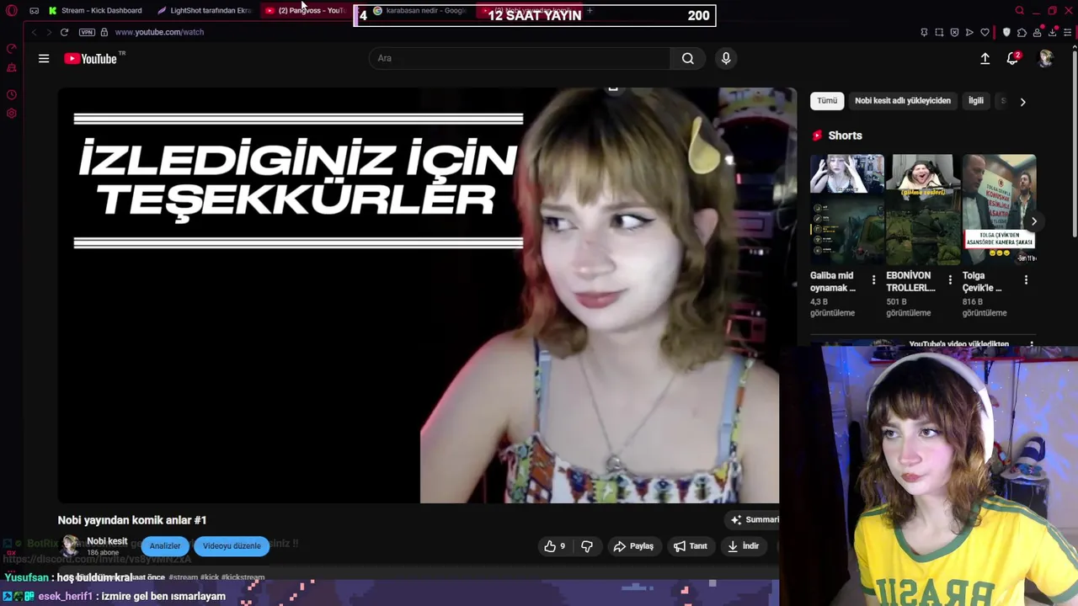Viewport: 1078px width, 606px height.
Task: Open the notifications bell
Action: tap(1013, 58)
